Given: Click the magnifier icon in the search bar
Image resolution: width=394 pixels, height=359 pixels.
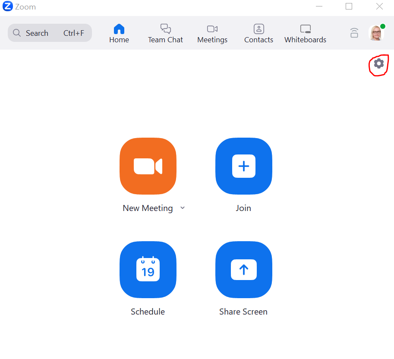Looking at the screenshot, I should pos(17,33).
